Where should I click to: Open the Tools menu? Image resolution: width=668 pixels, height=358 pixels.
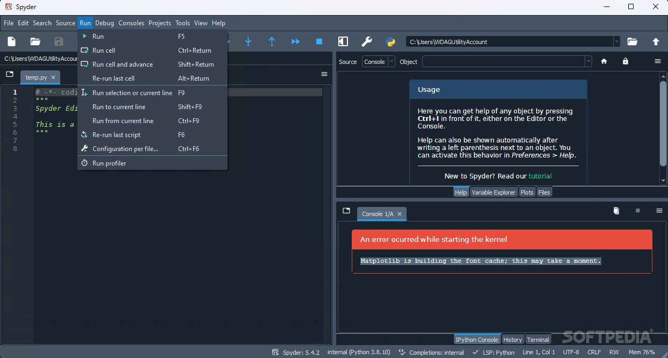(183, 23)
